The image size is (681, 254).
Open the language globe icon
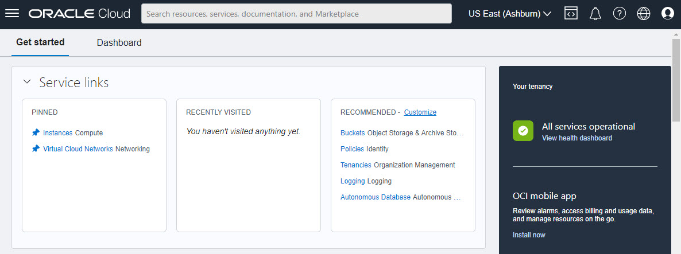(643, 14)
